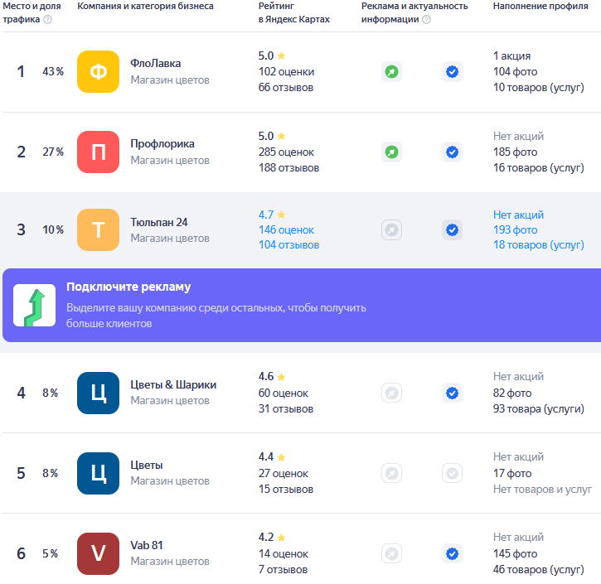Click the "Подключите рекламу" promo banner
The width and height of the screenshot is (601, 584).
pos(300,305)
